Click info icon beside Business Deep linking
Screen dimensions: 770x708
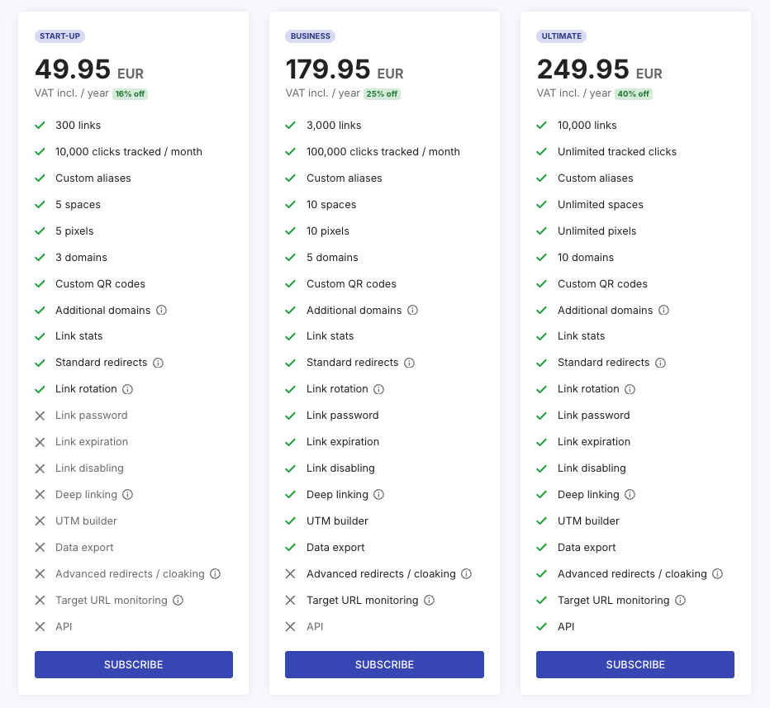(379, 495)
